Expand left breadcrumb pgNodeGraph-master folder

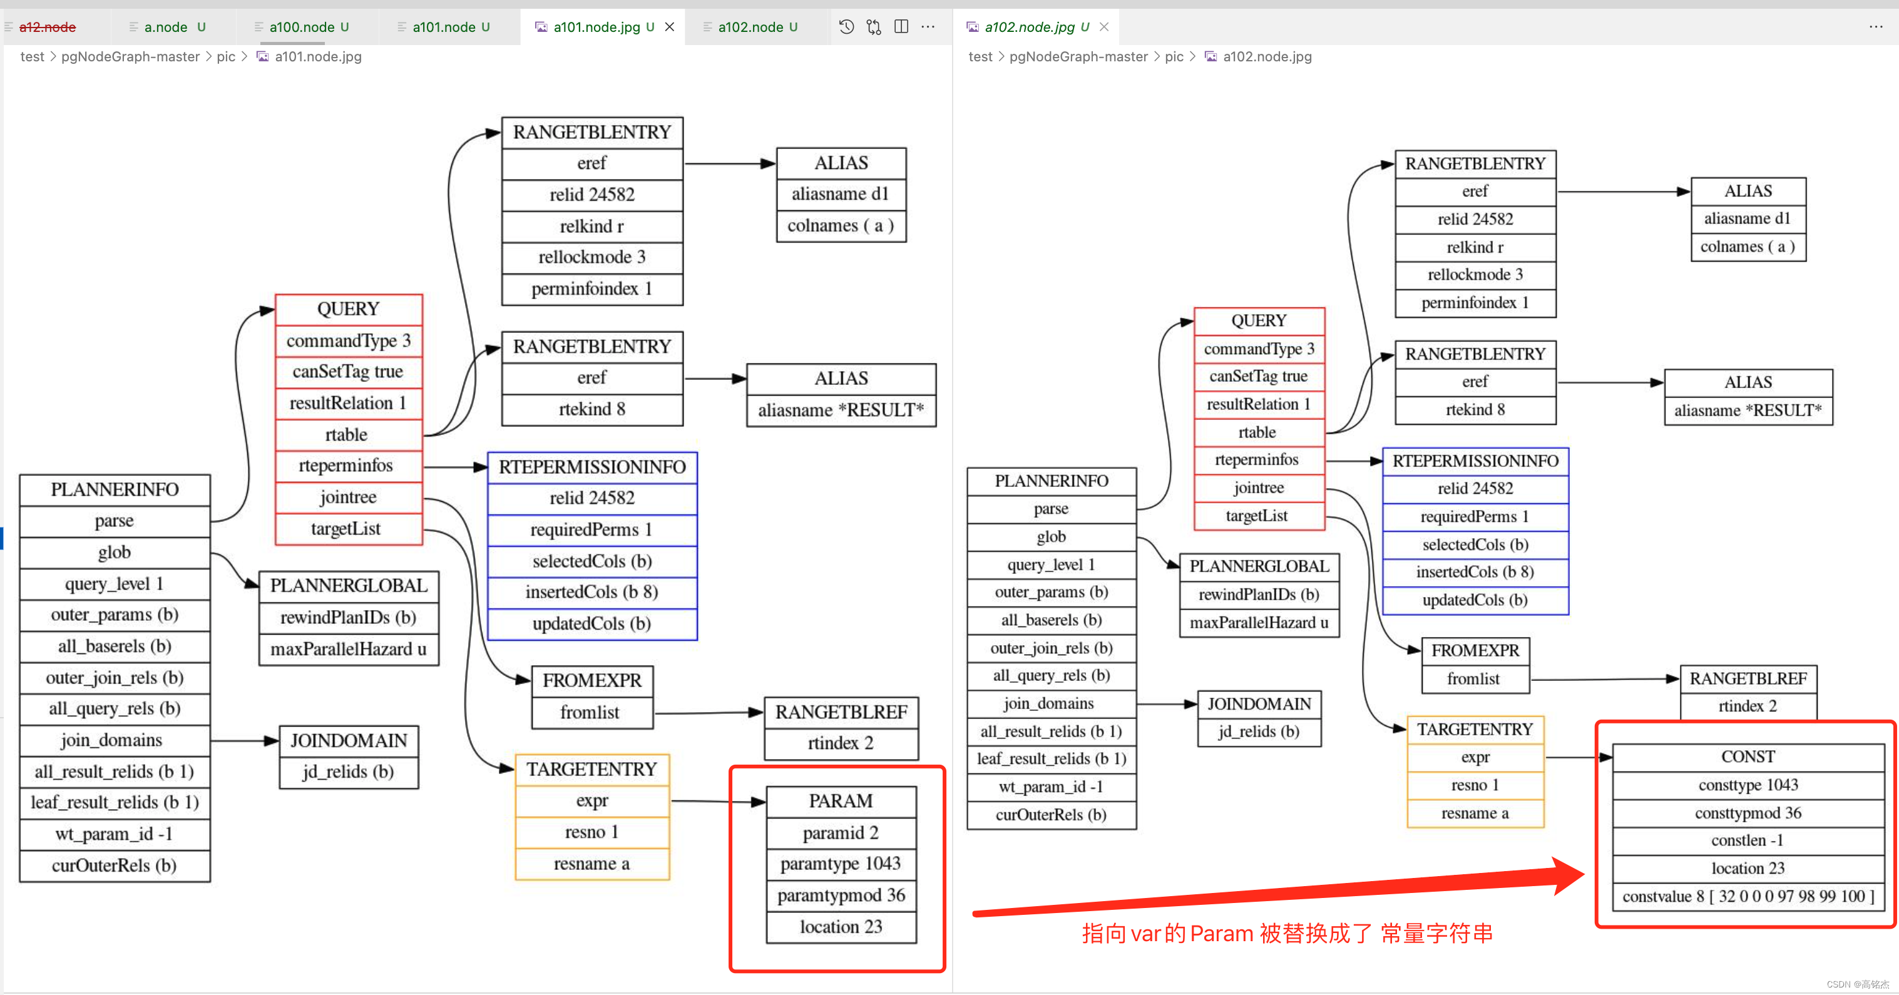pos(130,57)
